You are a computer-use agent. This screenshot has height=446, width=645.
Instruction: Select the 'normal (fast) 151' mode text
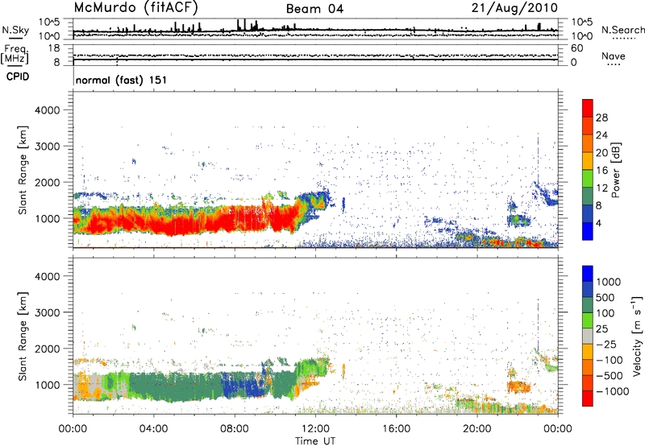[122, 80]
